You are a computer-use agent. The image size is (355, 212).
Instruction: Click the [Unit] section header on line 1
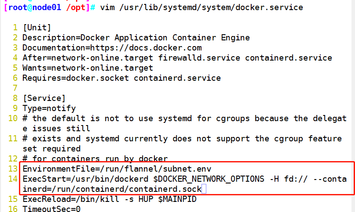37,28
